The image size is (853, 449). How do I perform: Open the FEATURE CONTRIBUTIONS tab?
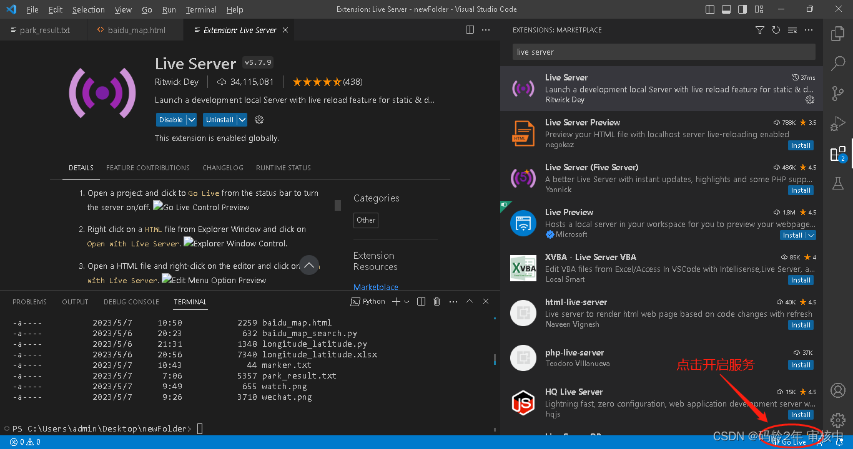click(148, 168)
